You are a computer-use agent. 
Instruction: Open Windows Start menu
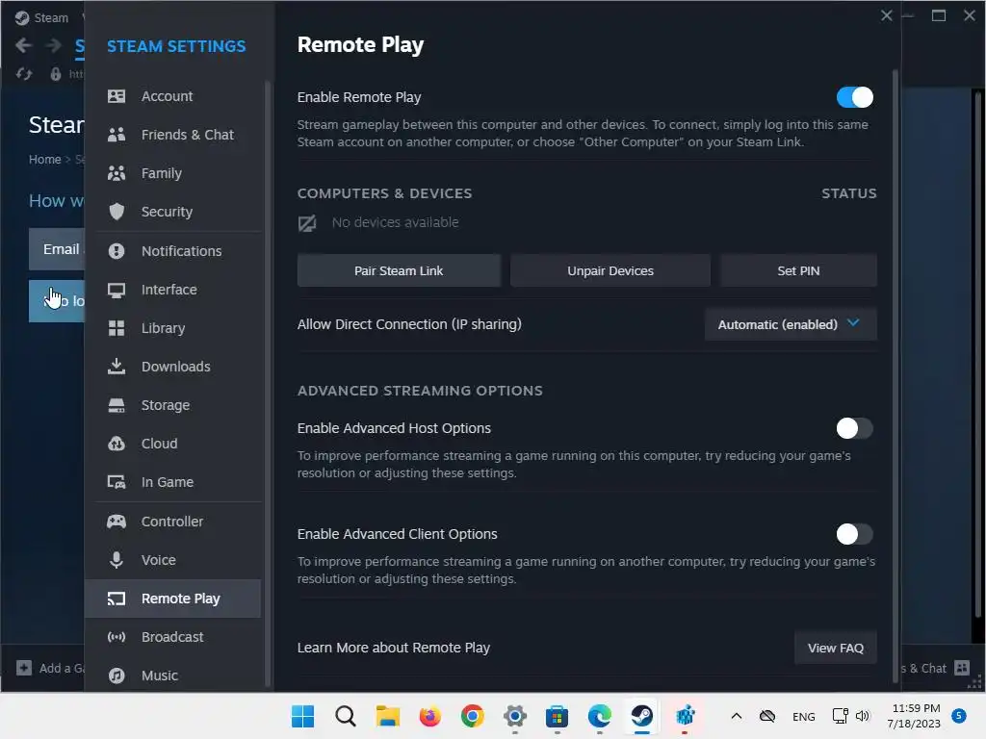click(x=303, y=716)
